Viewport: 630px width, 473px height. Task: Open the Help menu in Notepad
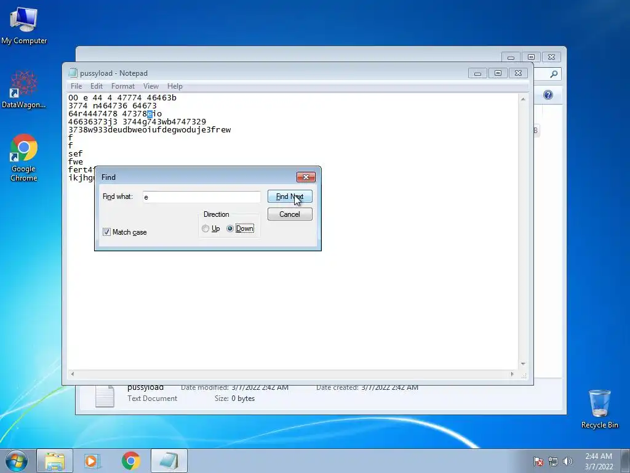[x=175, y=86]
